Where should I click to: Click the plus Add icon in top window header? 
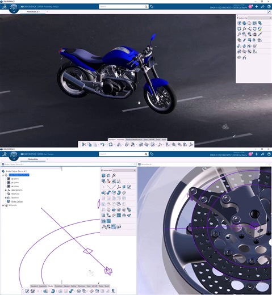(x=257, y=7)
